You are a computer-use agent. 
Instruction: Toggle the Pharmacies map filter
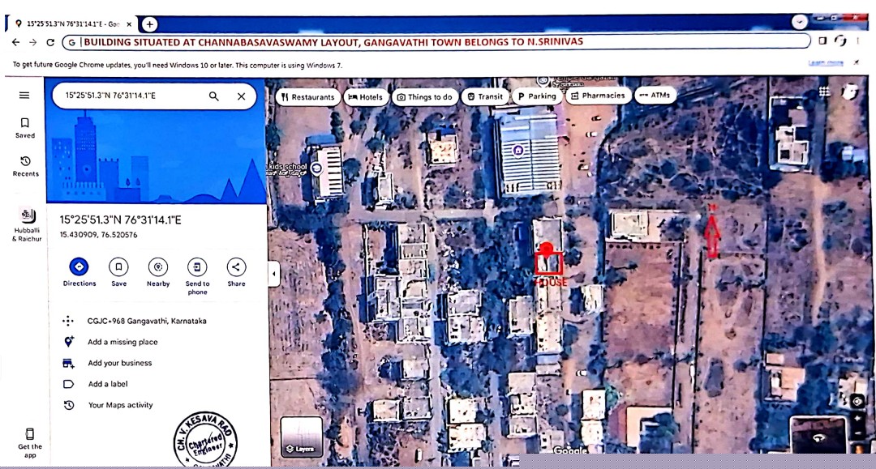coord(599,96)
